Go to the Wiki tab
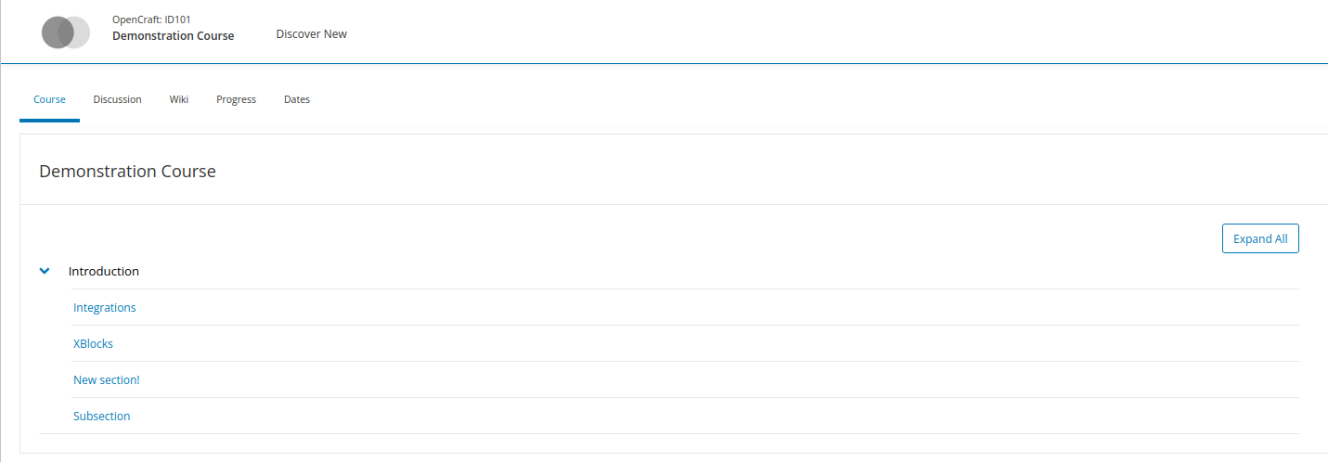1328x462 pixels. [x=178, y=99]
